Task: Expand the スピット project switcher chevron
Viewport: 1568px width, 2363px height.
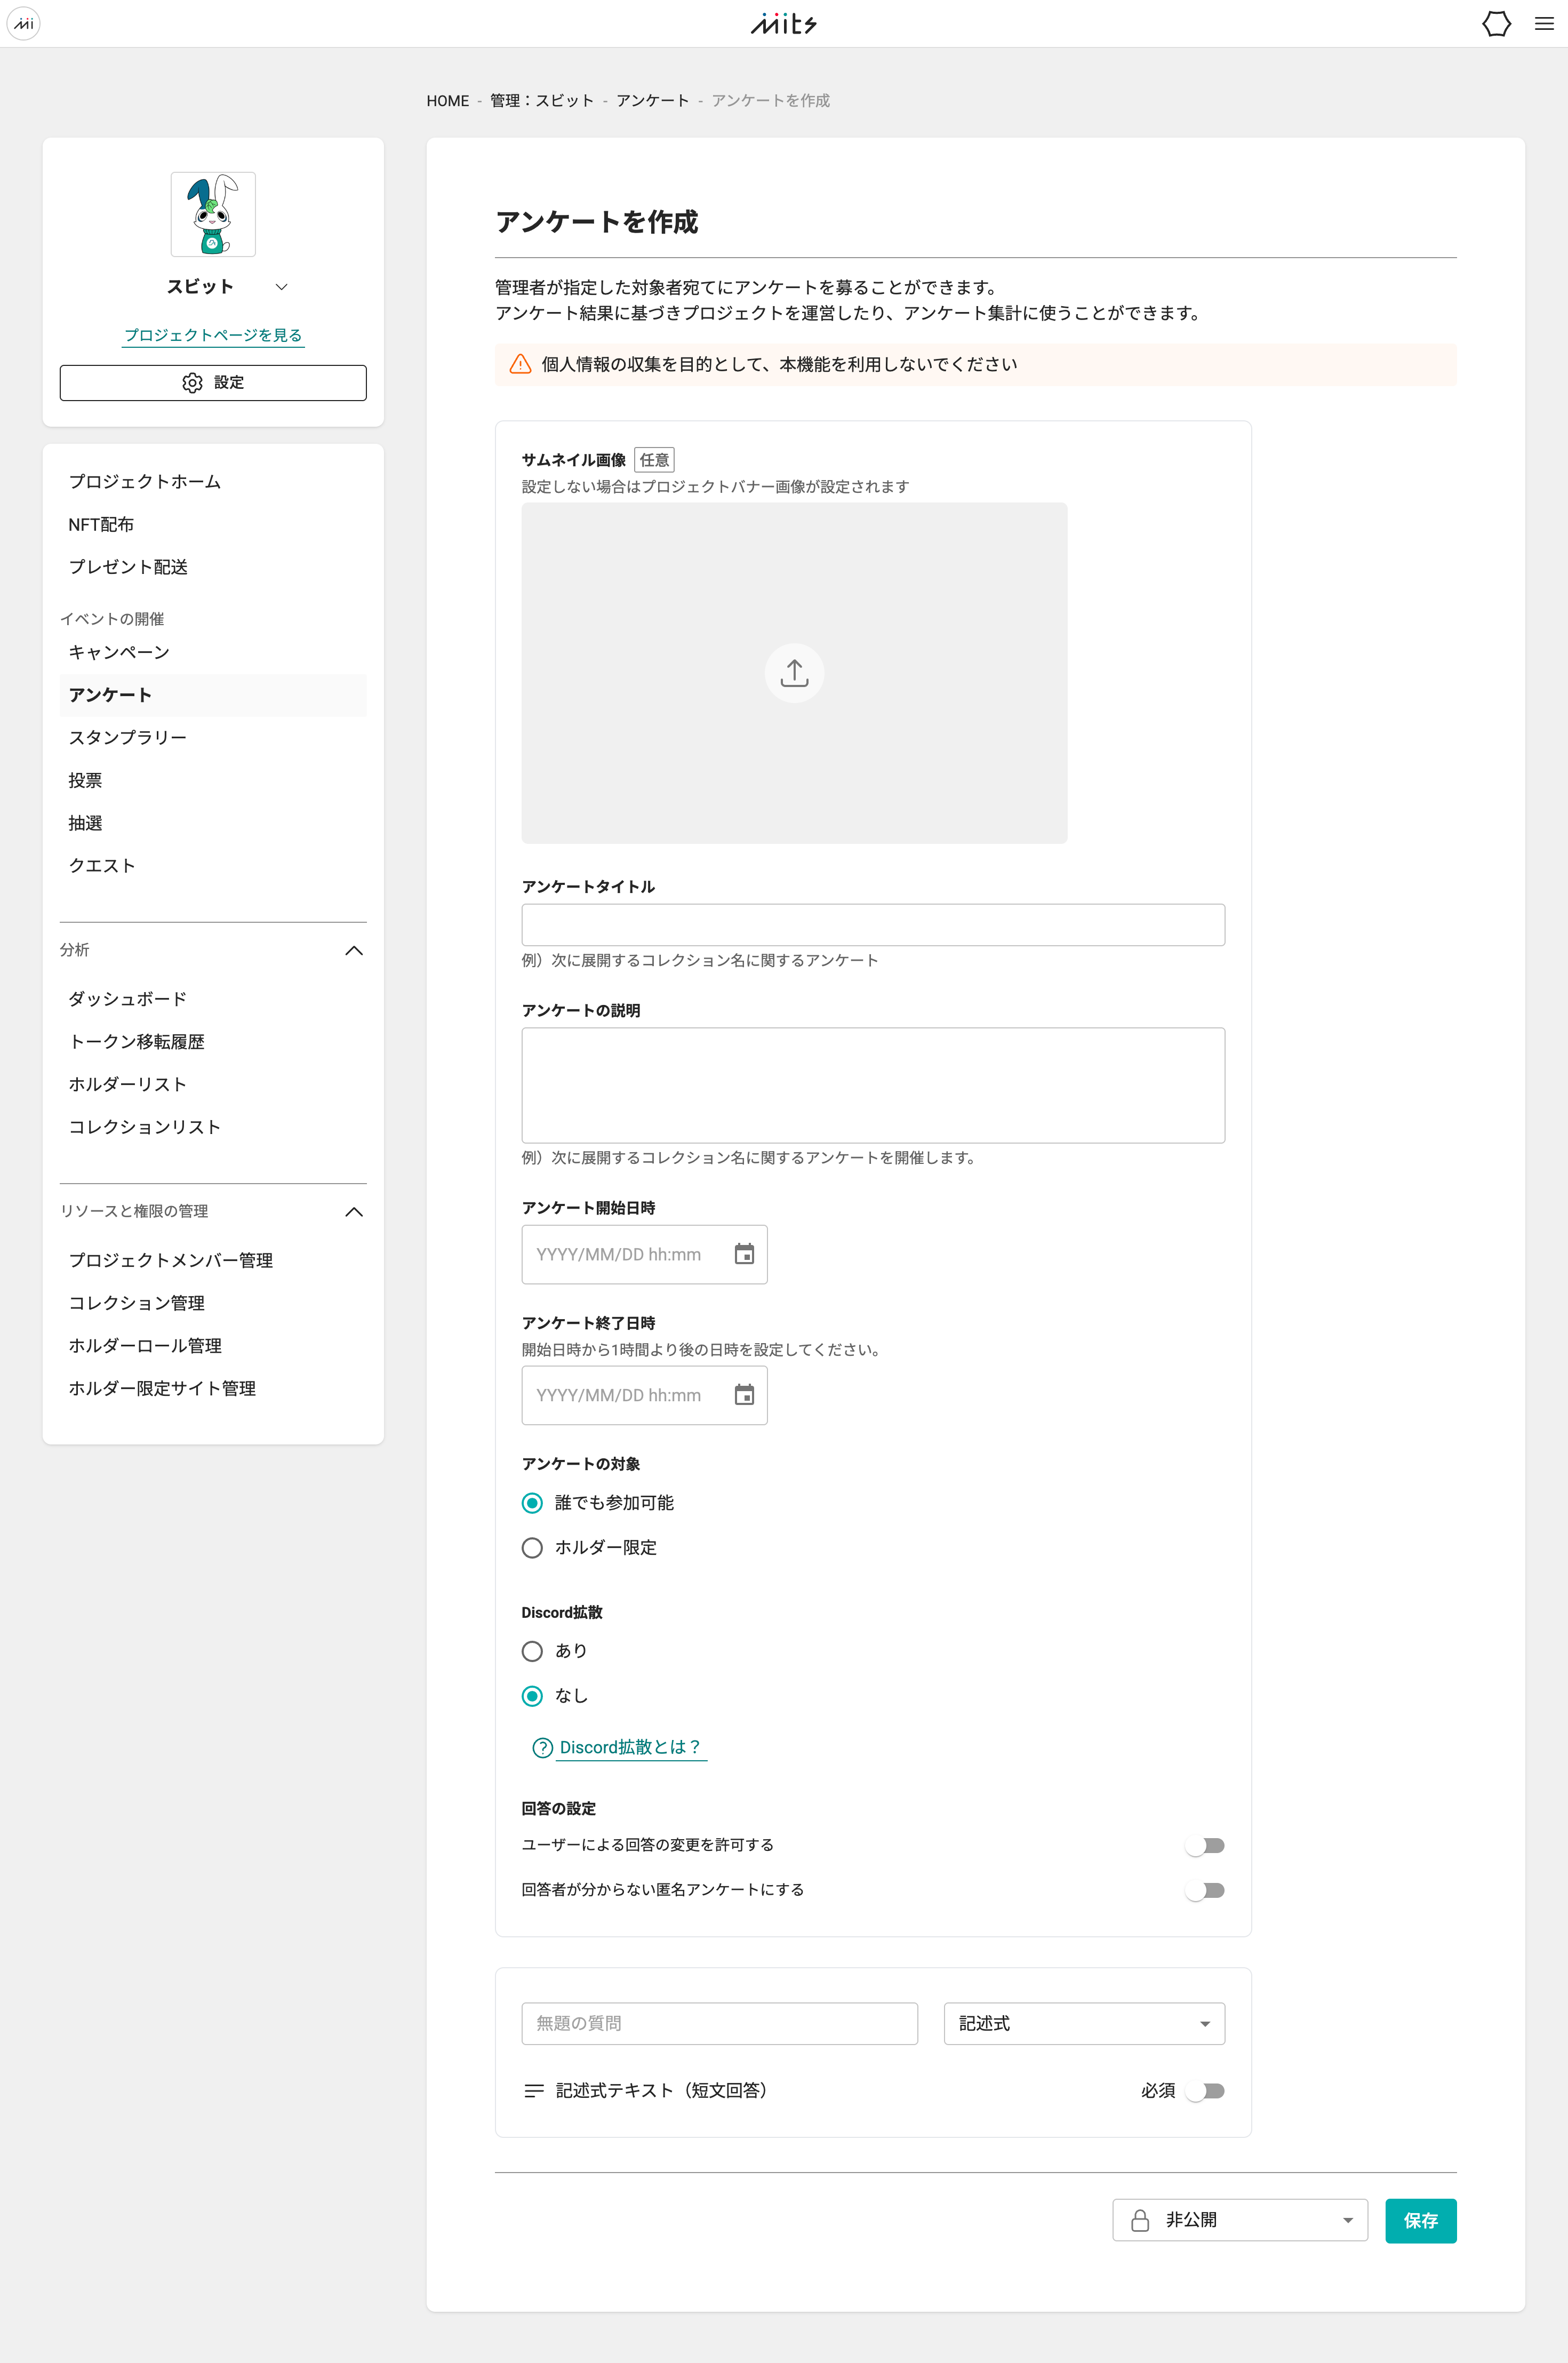Action: [282, 287]
